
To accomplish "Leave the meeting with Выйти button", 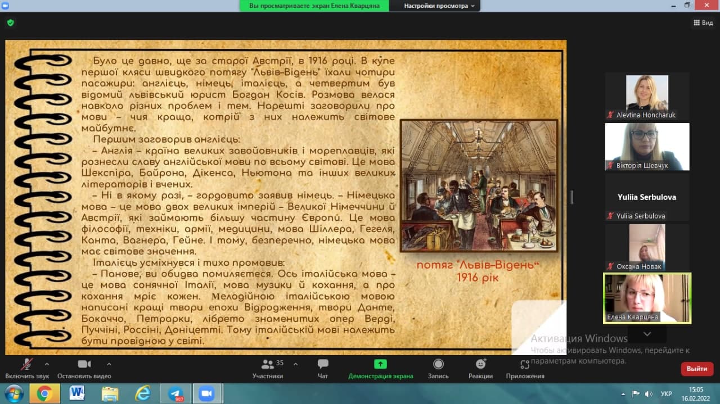I will 697,369.
